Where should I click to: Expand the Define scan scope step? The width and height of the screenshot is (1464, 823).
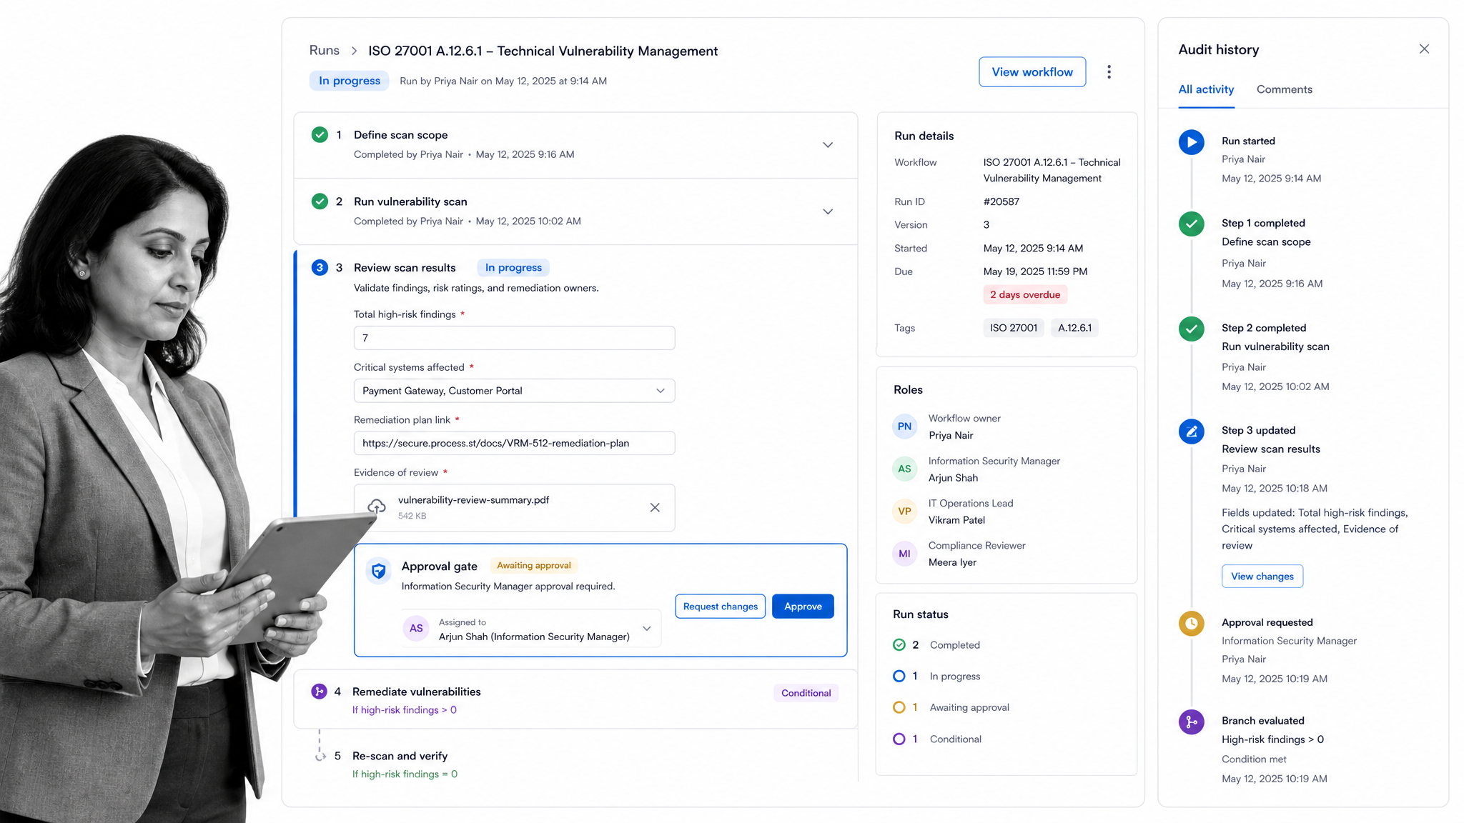[828, 145]
